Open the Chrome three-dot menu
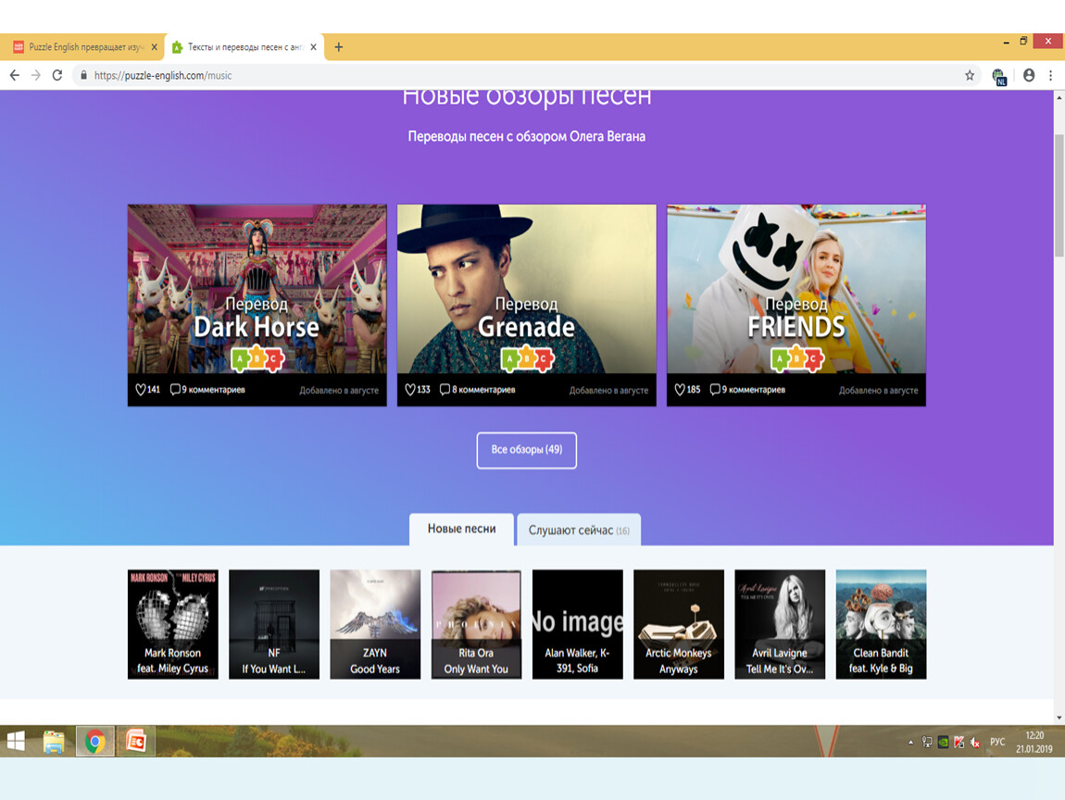This screenshot has width=1065, height=800. (1051, 76)
